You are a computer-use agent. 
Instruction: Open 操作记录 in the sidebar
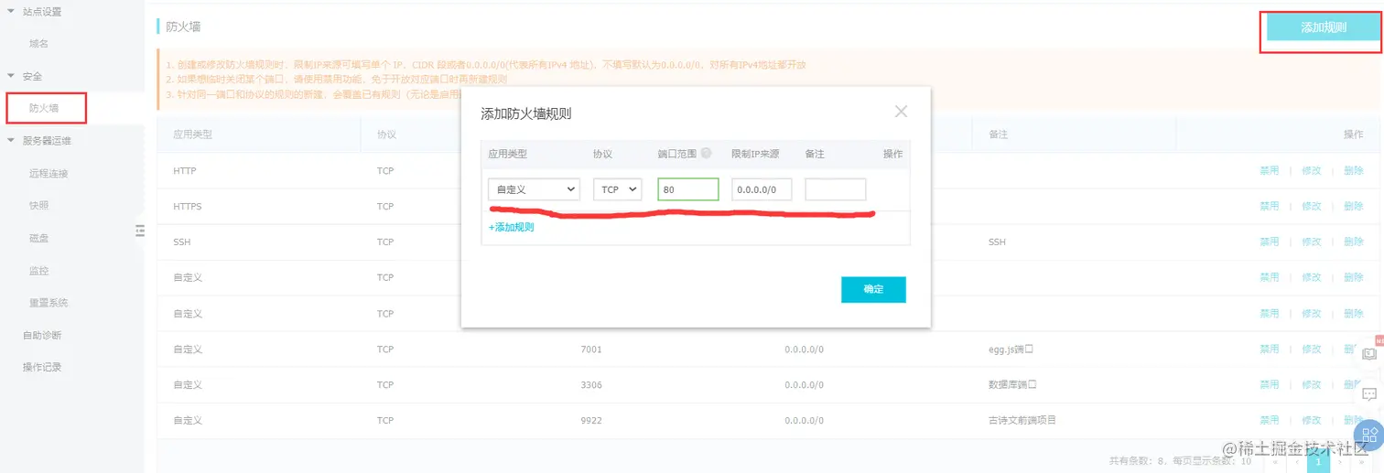[x=42, y=367]
